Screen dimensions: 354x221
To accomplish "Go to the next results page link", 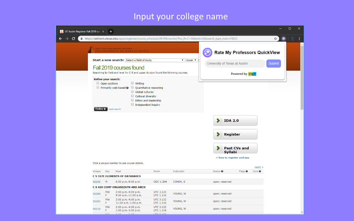I will click(259, 167).
